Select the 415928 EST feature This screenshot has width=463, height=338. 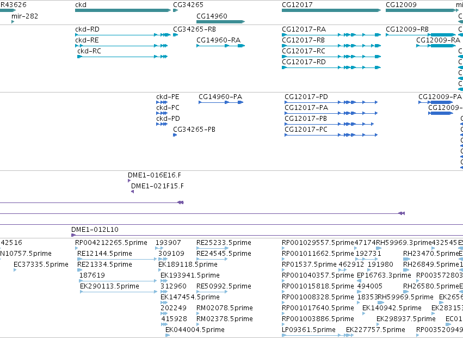coord(165,324)
